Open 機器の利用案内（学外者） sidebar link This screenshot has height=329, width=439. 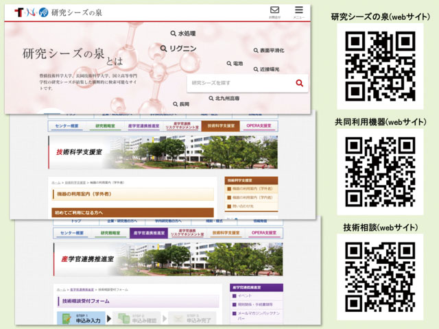coord(252,189)
